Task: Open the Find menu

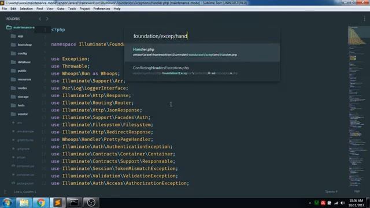Action: (x=39, y=9)
